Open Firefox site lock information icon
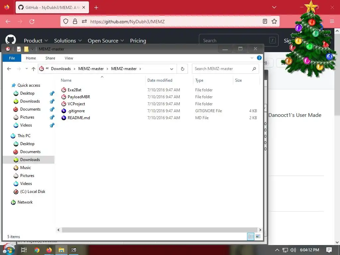 (x=75, y=21)
